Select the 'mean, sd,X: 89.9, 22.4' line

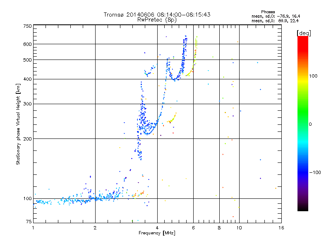click(x=275, y=21)
